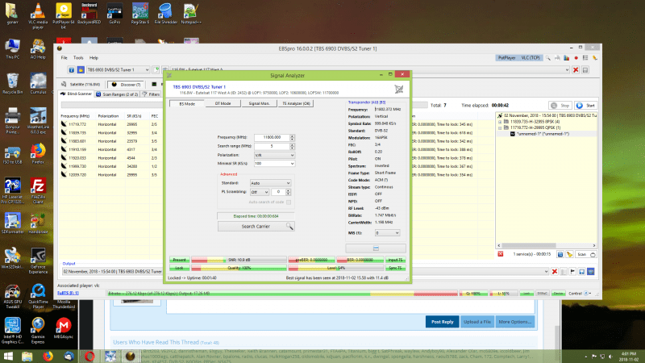
Task: Select the PotPlayer player option
Action: coord(506,58)
